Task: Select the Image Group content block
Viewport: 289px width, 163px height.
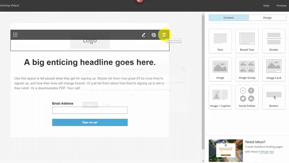Action: 247,69
